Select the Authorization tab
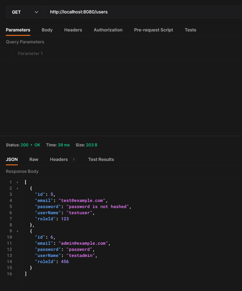Viewport: 242px width, 291px height. click(108, 30)
